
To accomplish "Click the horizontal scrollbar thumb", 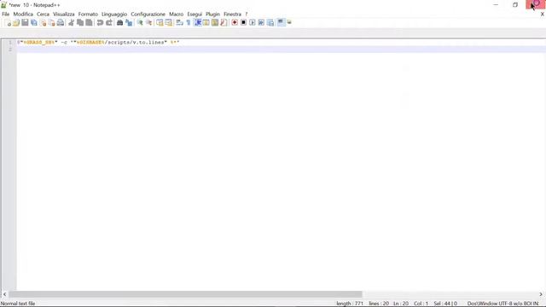I will [186, 294].
